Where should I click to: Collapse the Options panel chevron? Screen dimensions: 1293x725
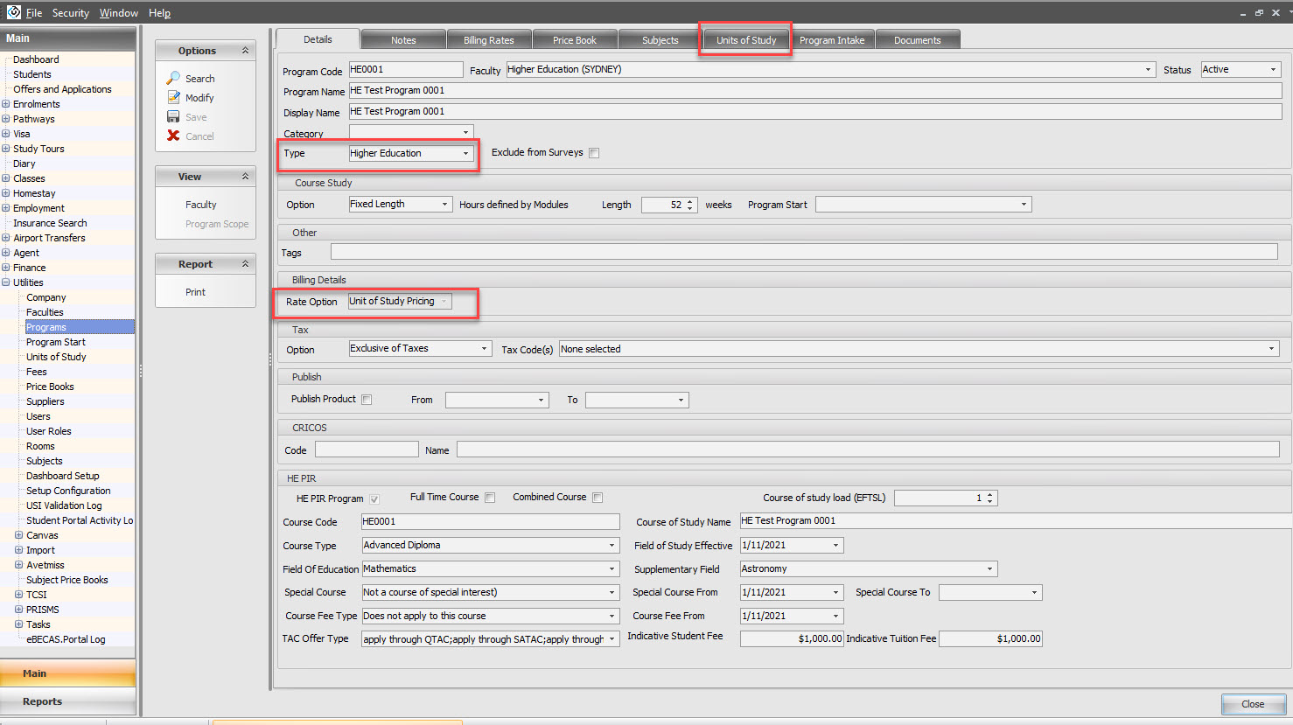pyautogui.click(x=245, y=51)
